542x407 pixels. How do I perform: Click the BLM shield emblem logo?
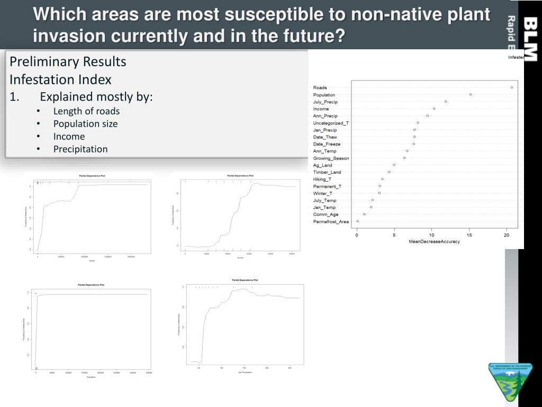510,382
